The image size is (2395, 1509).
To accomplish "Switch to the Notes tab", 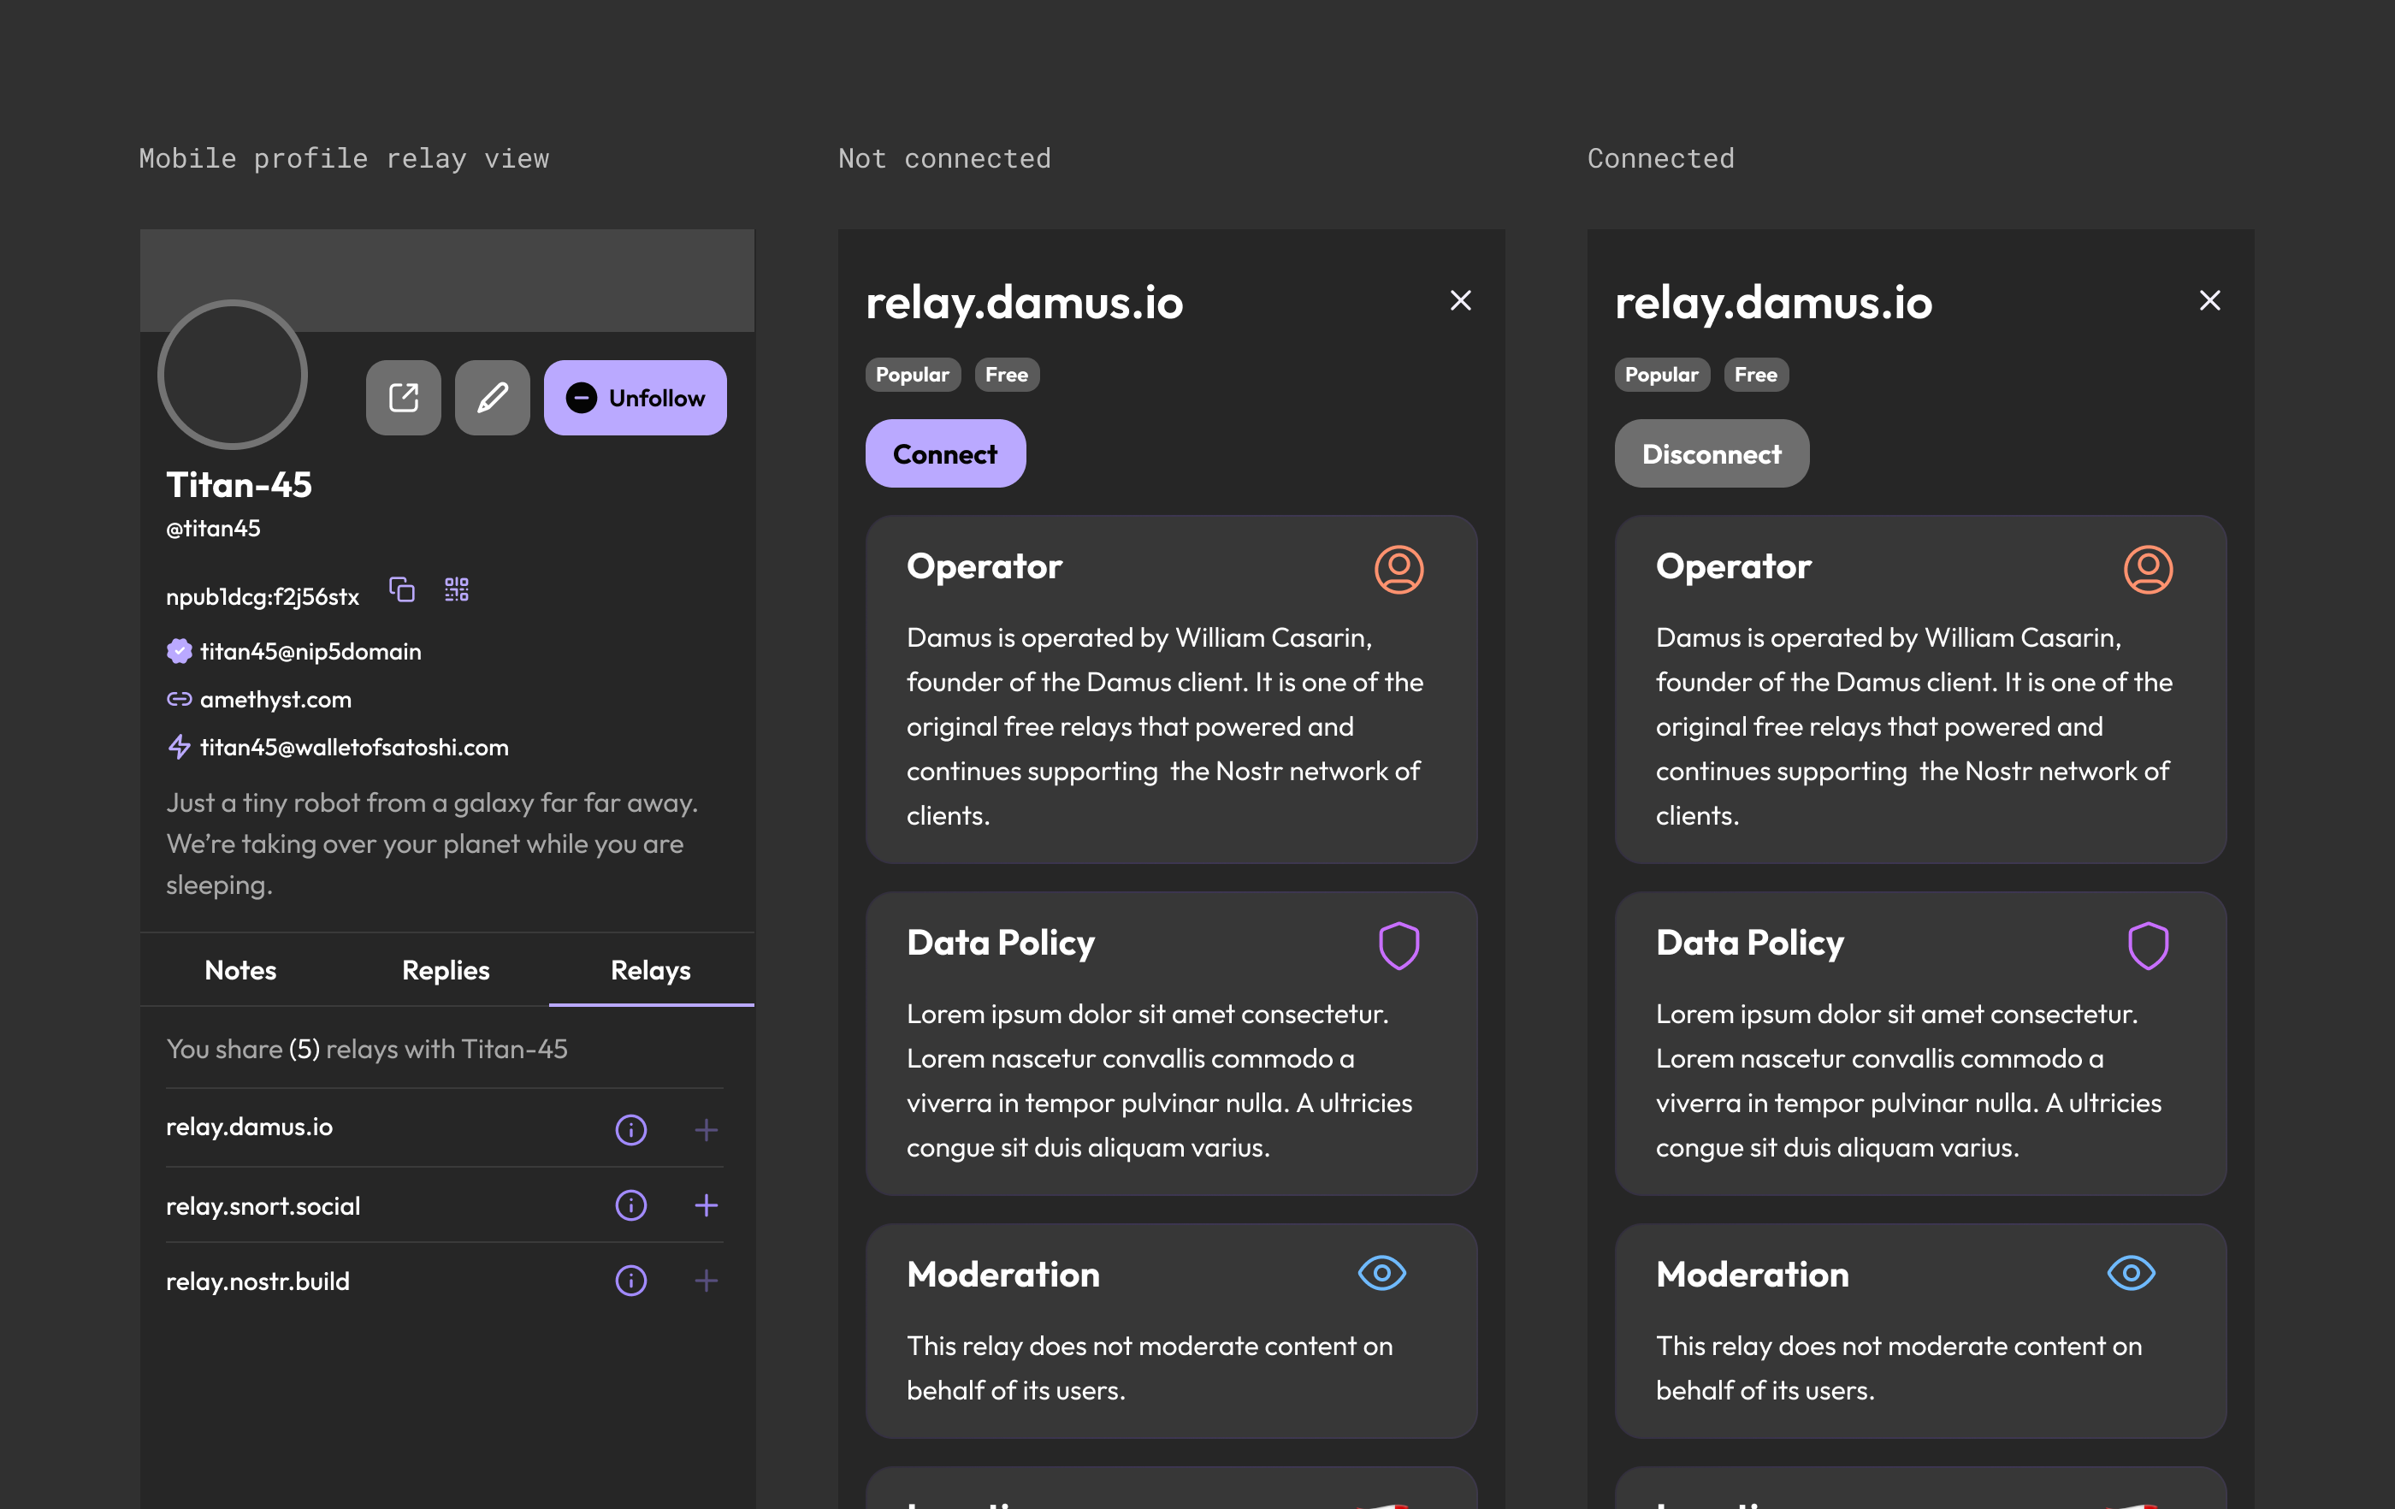I will [240, 970].
